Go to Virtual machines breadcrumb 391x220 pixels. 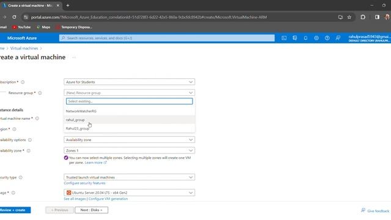click(24, 48)
